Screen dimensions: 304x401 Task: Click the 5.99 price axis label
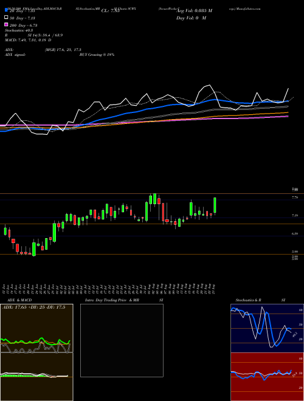(295, 252)
